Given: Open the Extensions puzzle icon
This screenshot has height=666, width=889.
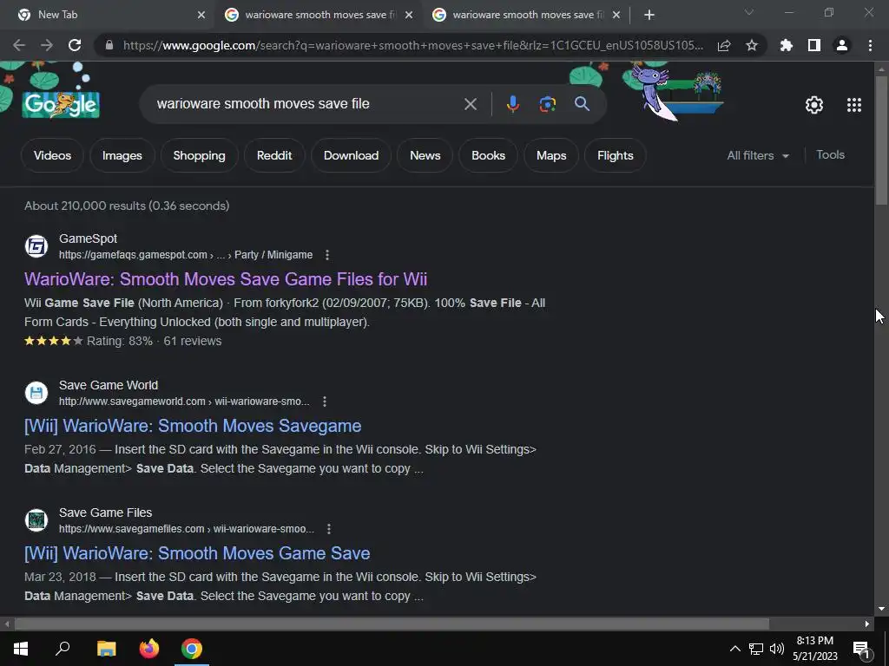Looking at the screenshot, I should tap(787, 45).
